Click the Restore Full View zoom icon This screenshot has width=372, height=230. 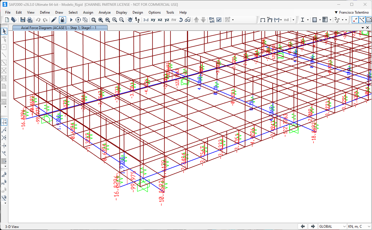click(100, 19)
